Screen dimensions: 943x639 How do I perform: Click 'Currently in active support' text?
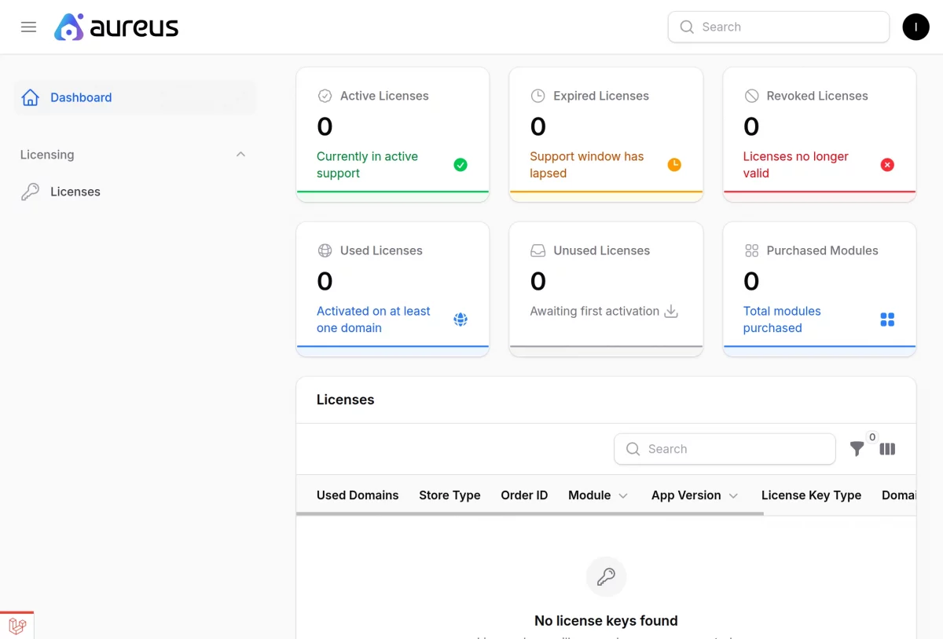pyautogui.click(x=367, y=165)
